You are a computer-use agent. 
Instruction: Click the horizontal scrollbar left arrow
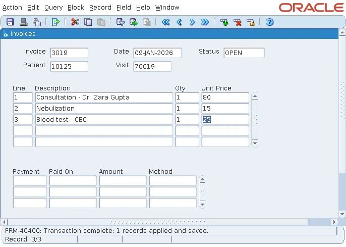[x=4, y=222]
